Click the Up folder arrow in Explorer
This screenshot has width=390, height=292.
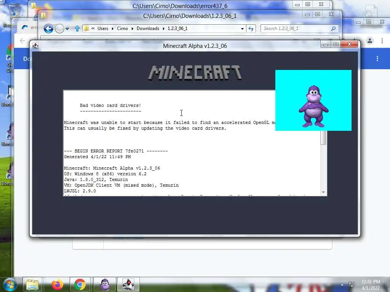coord(77,29)
